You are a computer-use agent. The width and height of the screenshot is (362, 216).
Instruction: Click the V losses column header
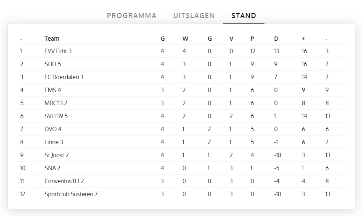click(x=231, y=39)
